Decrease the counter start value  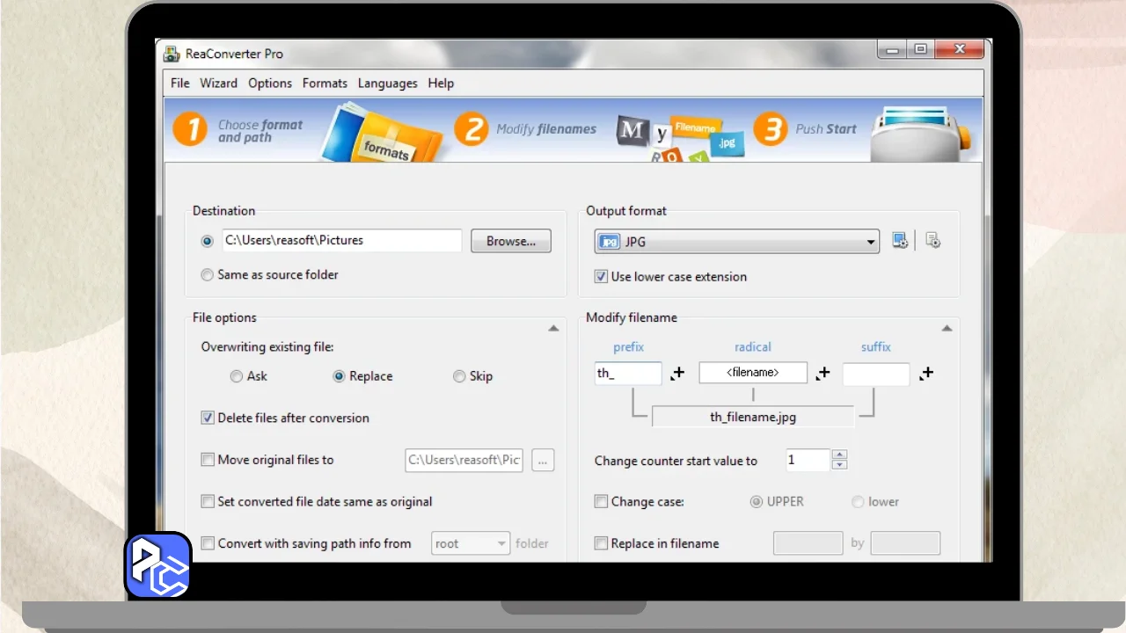pos(839,465)
